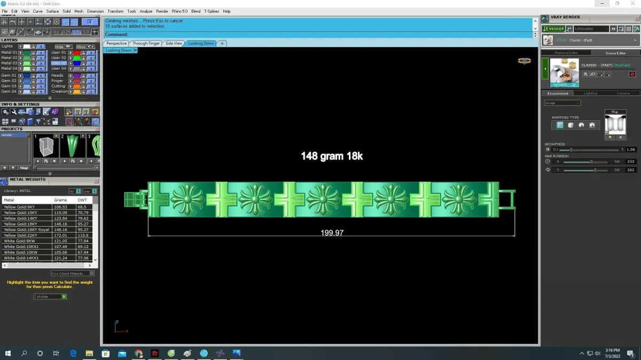
Task: Click the rewind icon next to resolution
Action: click(x=613, y=29)
